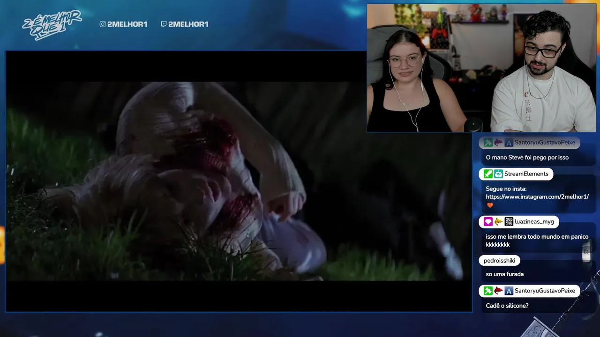Click the 'Segue no insta:' message text
This screenshot has height=337, width=600.
click(x=506, y=189)
